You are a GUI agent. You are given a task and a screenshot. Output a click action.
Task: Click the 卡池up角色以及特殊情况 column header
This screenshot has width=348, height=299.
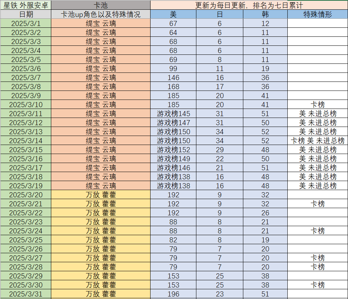pyautogui.click(x=101, y=14)
